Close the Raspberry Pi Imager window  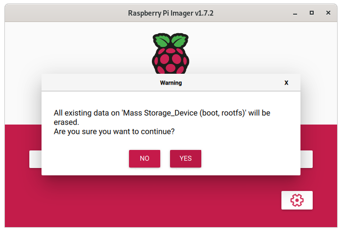click(x=328, y=13)
